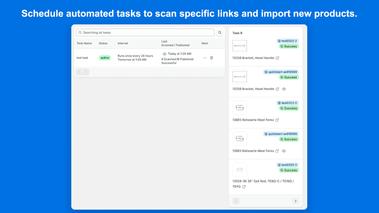Screen dimensions: 379x213
Task: Click the Interval column header
Action: 123,43
